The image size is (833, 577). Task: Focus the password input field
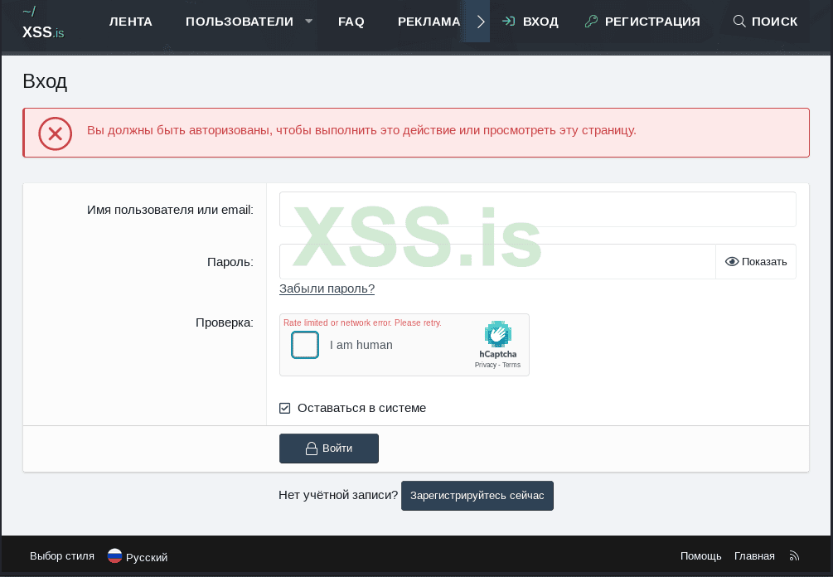497,261
